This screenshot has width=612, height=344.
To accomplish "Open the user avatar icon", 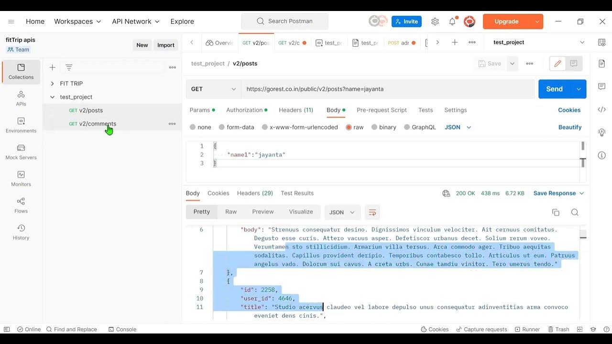I will [x=470, y=21].
